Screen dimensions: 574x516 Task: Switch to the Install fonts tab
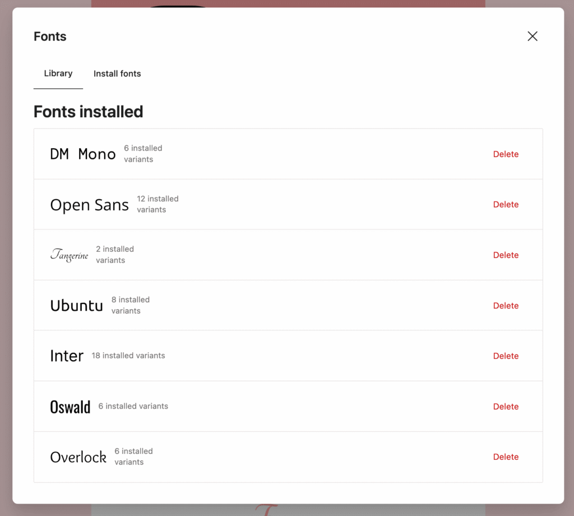(x=117, y=73)
